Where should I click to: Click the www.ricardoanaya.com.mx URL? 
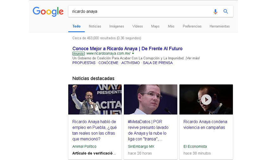pyautogui.click(x=108, y=53)
